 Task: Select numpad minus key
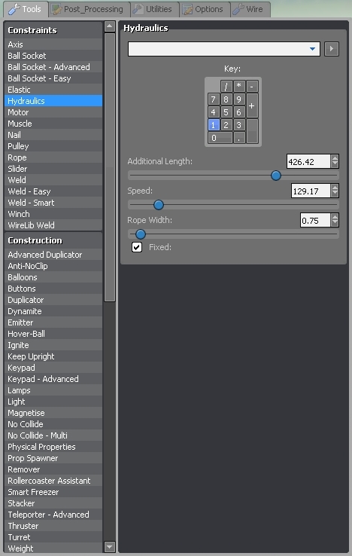tap(252, 86)
